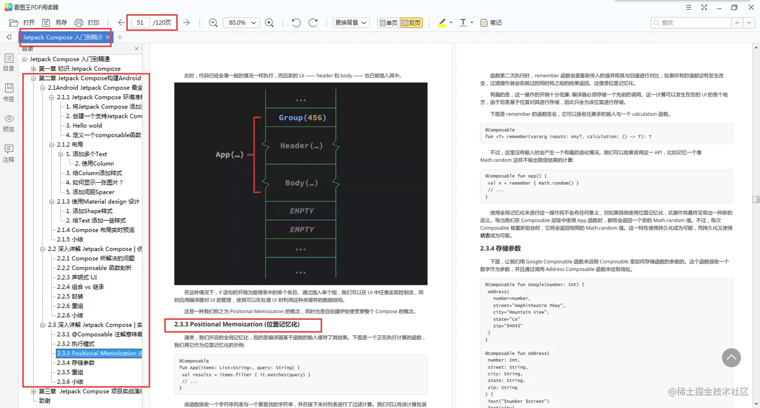
Task: Print the document with the 打印 button
Action: click(x=87, y=23)
